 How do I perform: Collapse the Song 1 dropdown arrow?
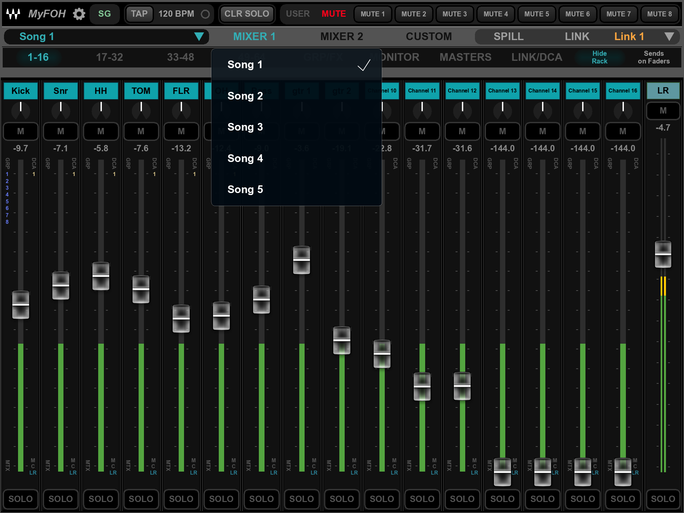tap(199, 36)
